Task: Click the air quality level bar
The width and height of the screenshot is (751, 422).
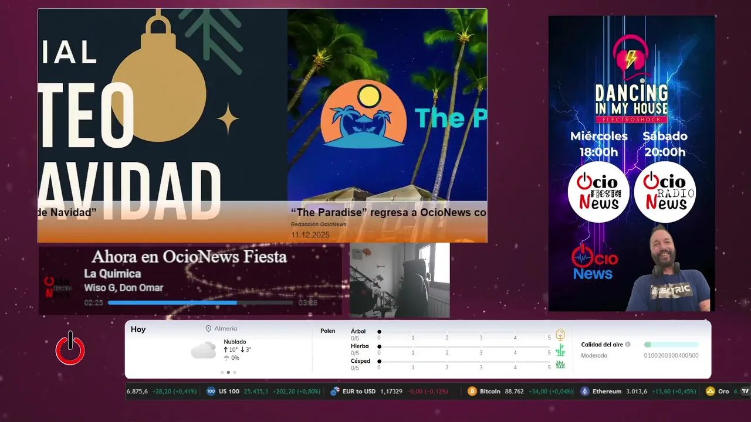Action: click(x=671, y=345)
